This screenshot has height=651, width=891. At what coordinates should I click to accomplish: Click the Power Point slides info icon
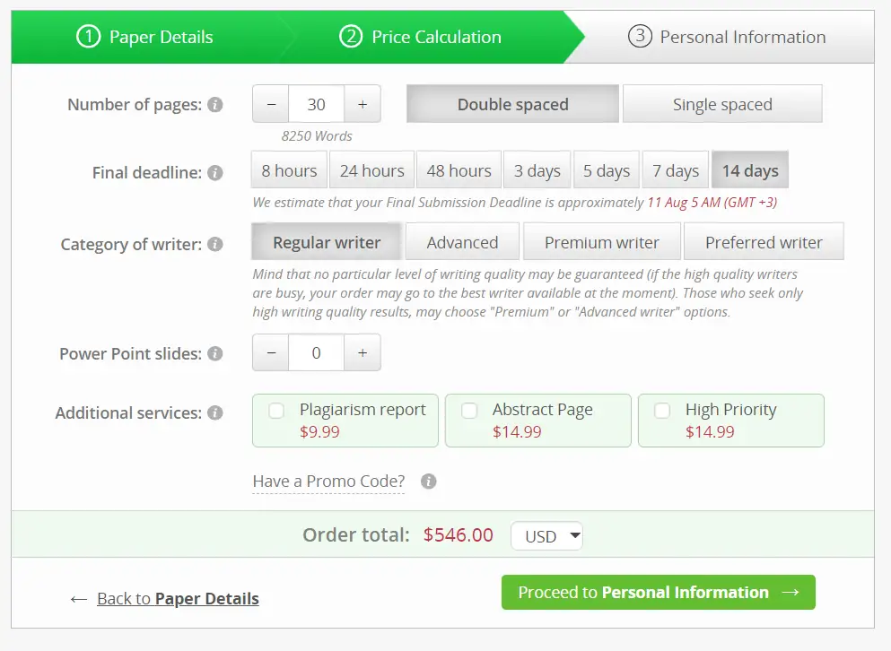click(215, 353)
